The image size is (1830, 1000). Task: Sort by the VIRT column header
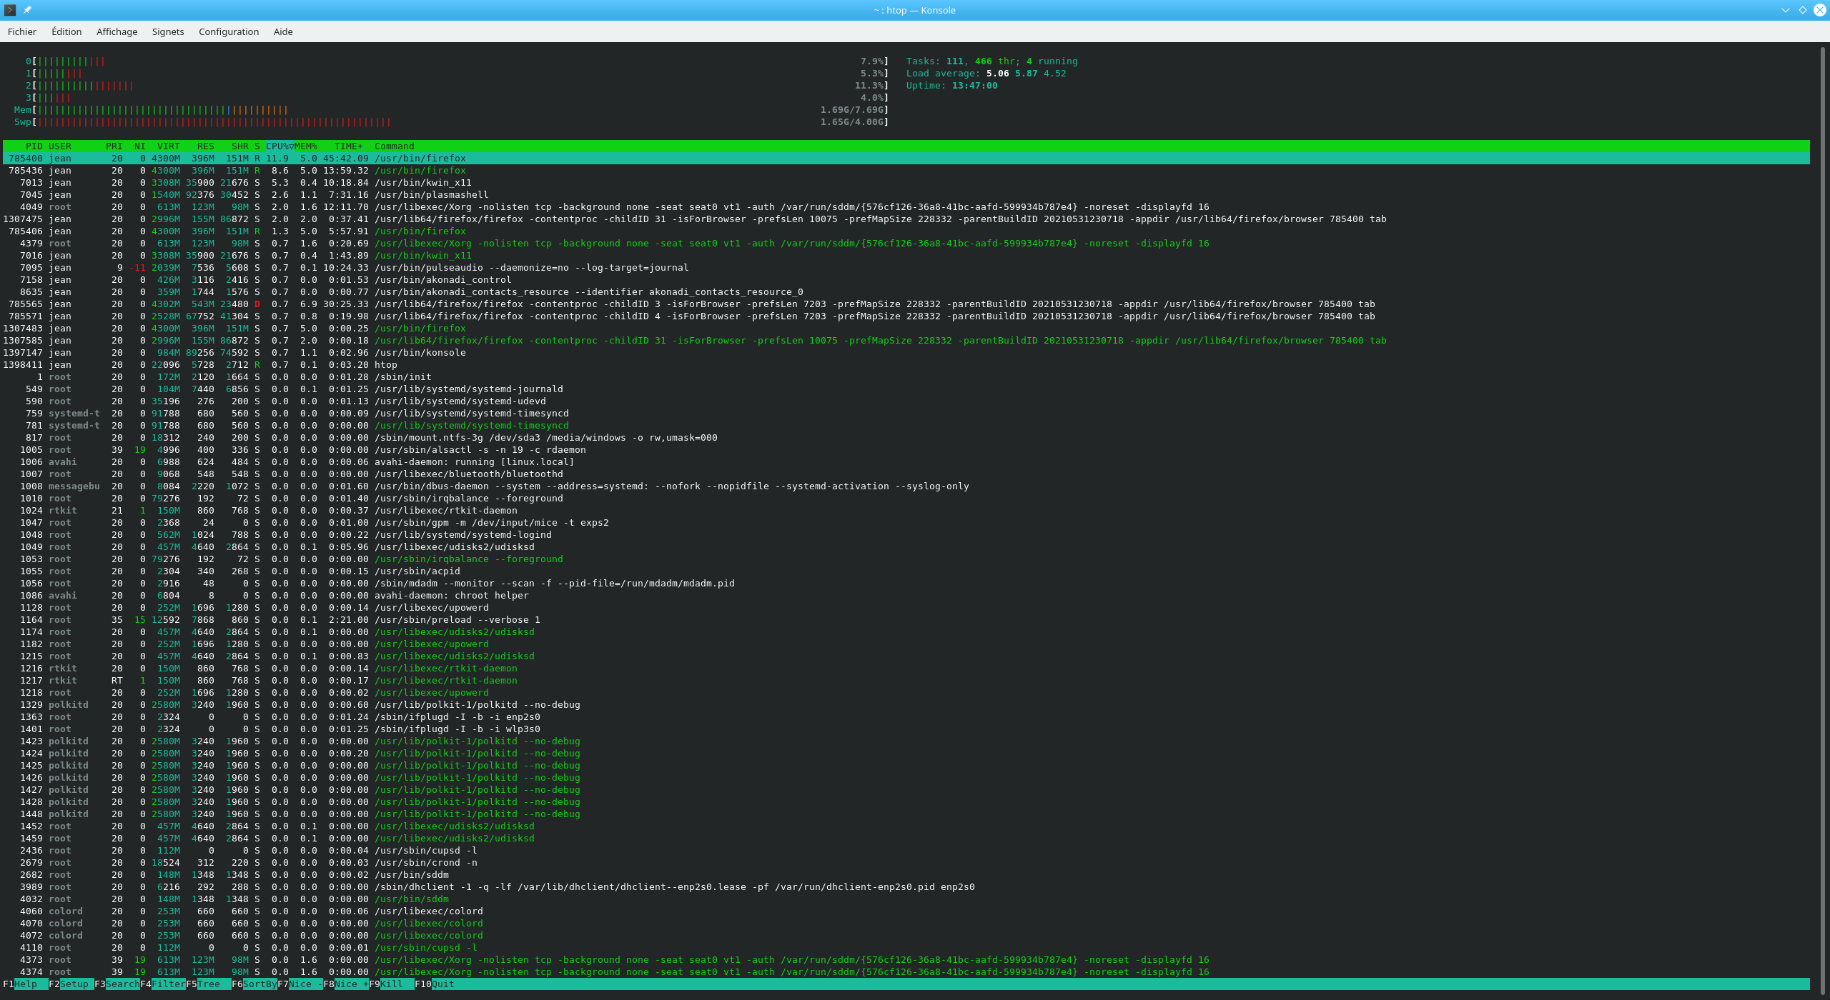coord(169,146)
